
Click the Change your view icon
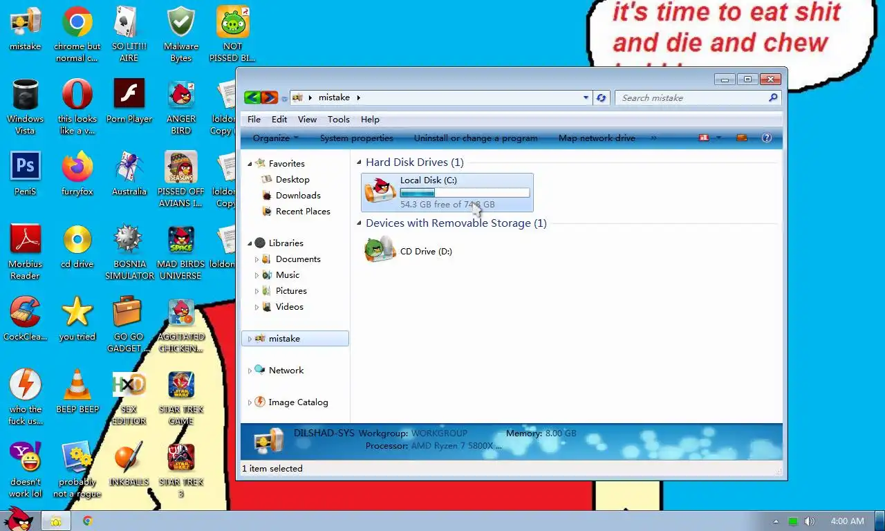(704, 138)
